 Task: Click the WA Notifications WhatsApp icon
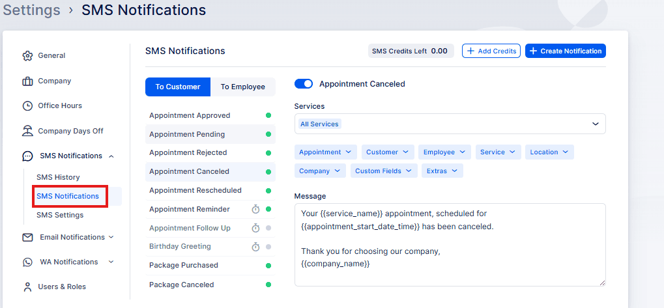coord(27,262)
